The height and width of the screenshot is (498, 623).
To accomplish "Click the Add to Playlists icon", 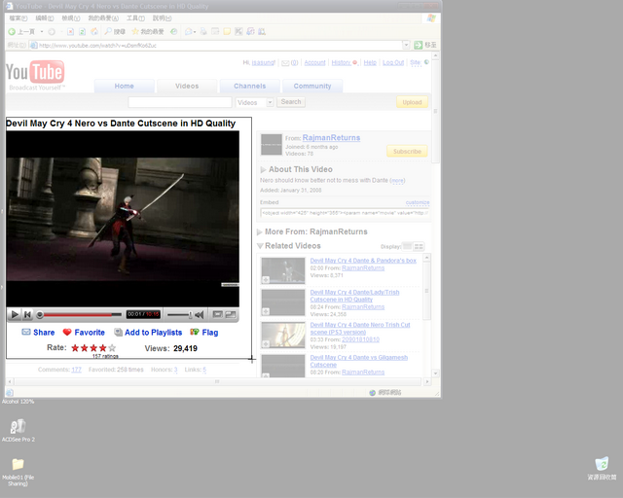I will tap(118, 332).
